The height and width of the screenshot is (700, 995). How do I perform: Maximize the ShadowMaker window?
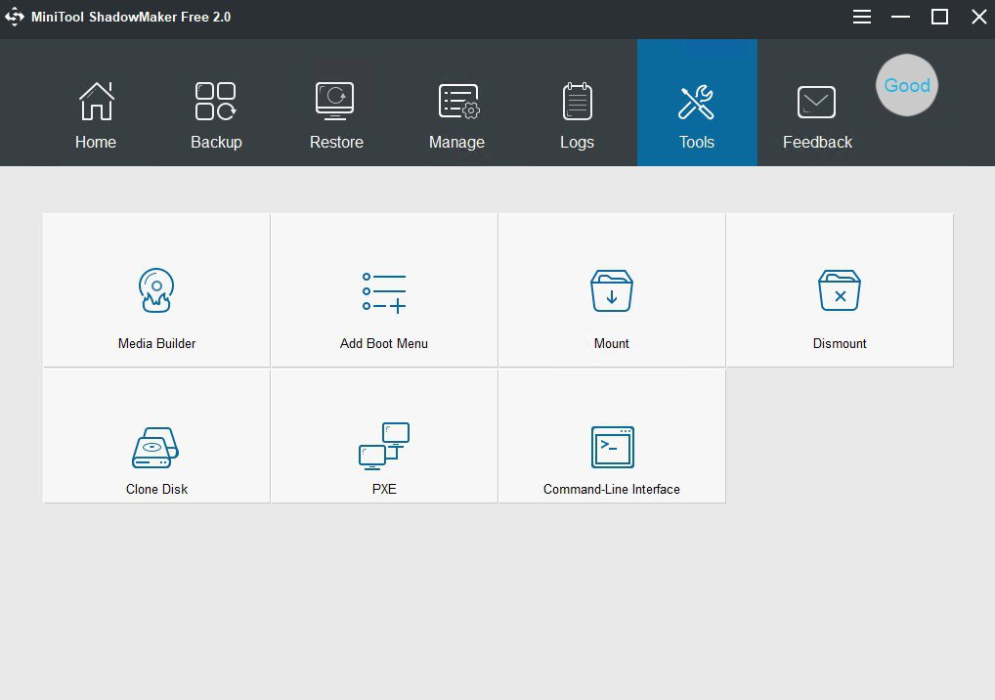pos(939,17)
